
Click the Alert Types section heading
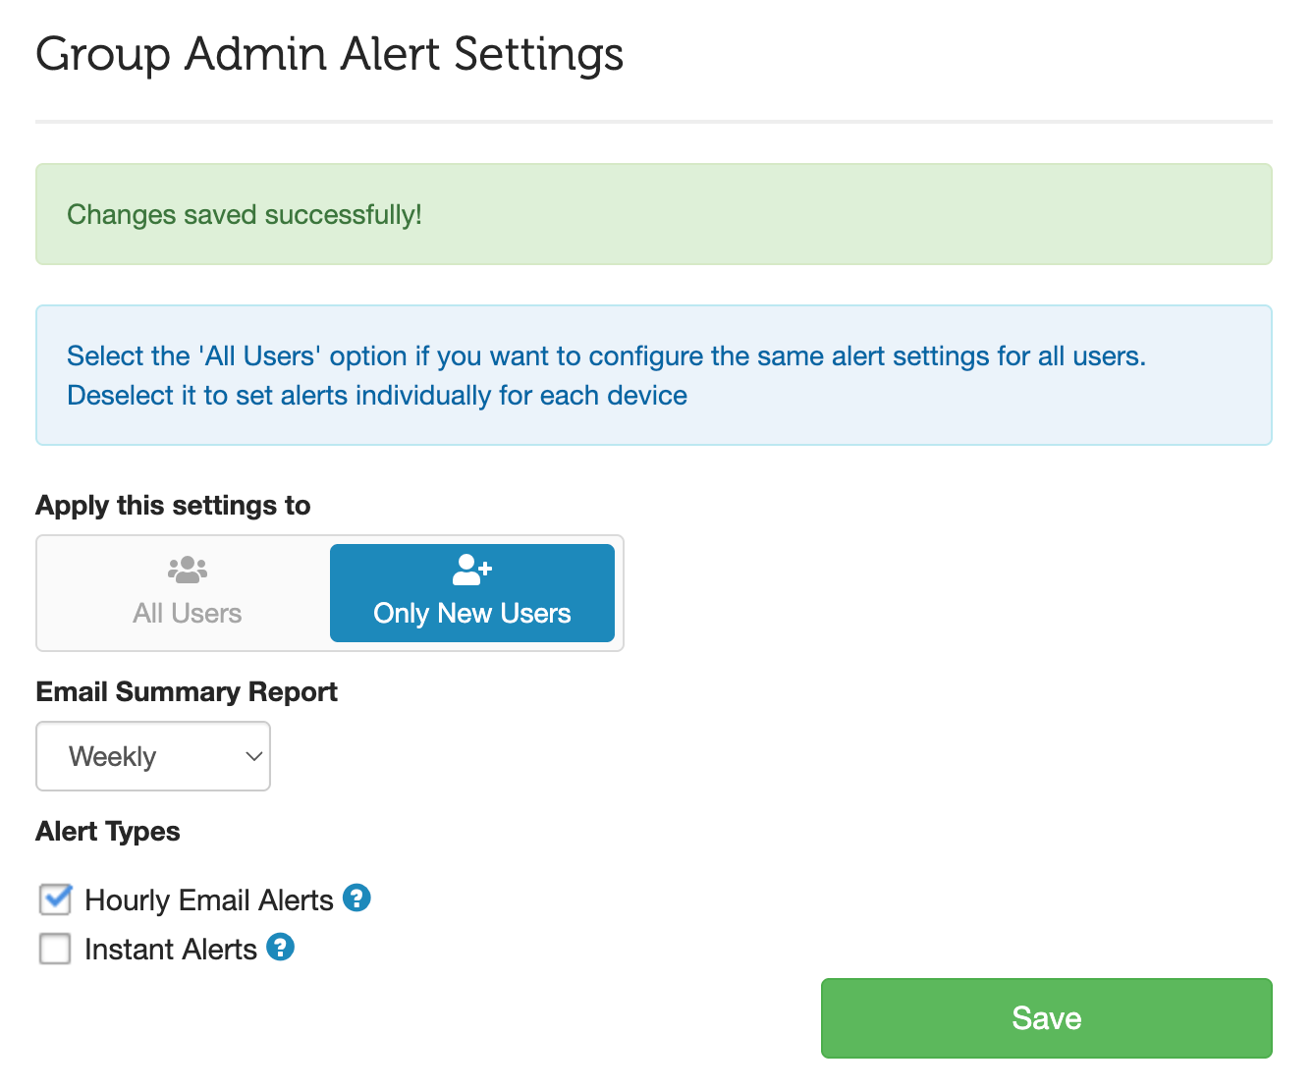coord(108,832)
